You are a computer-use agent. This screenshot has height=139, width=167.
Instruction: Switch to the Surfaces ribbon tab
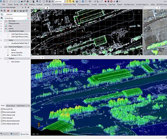coord(40,4)
